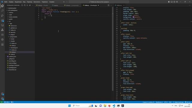Screen dimensions: 192x108
Task: Click the Accounts icon in activity bar
Action: 2,94
